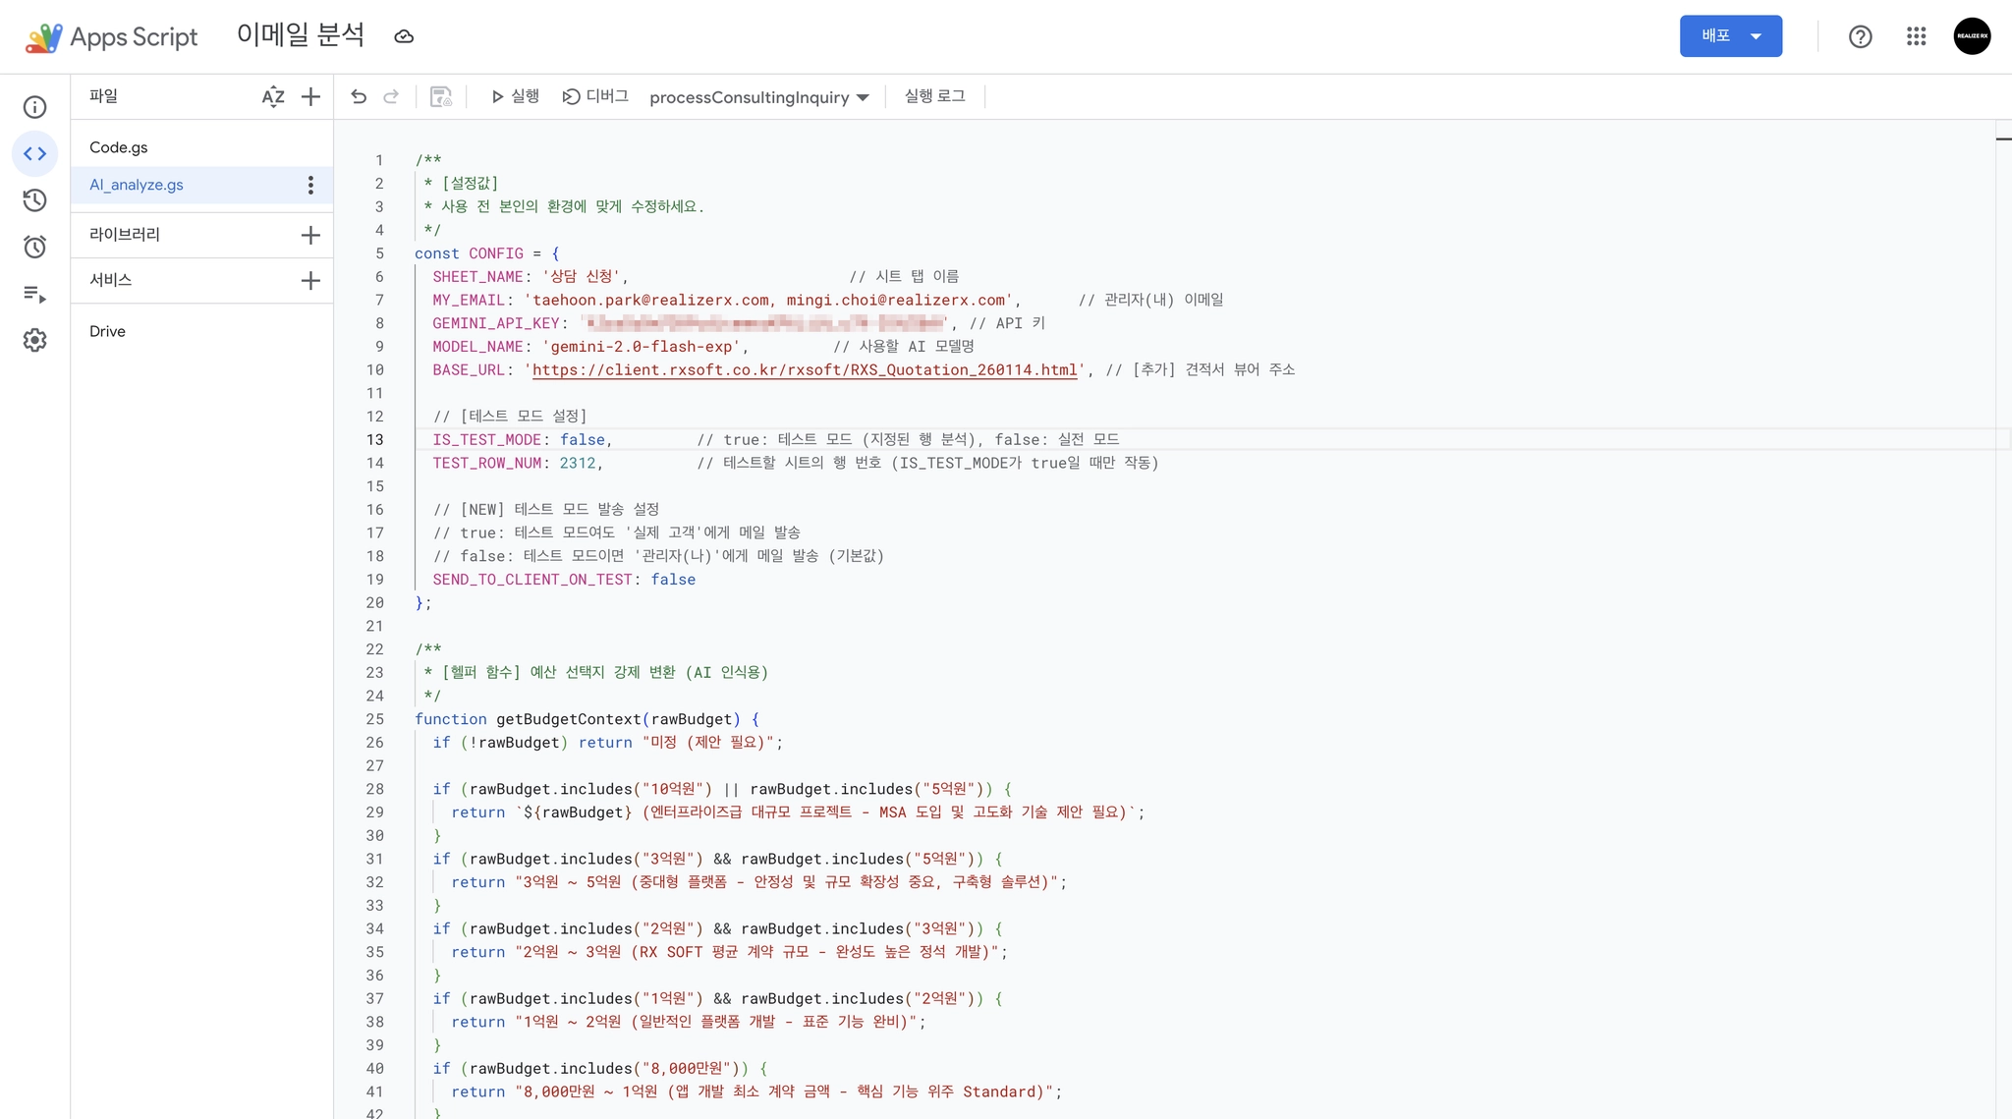Open the Editor code icon in sidebar

[x=35, y=153]
